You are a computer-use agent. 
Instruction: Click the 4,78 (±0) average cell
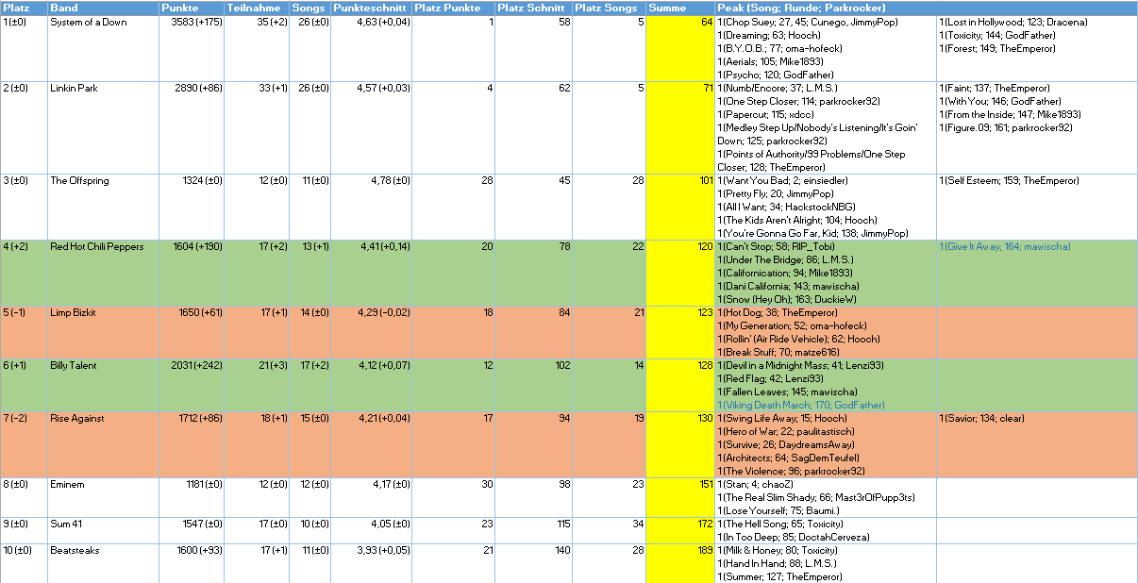pyautogui.click(x=372, y=207)
